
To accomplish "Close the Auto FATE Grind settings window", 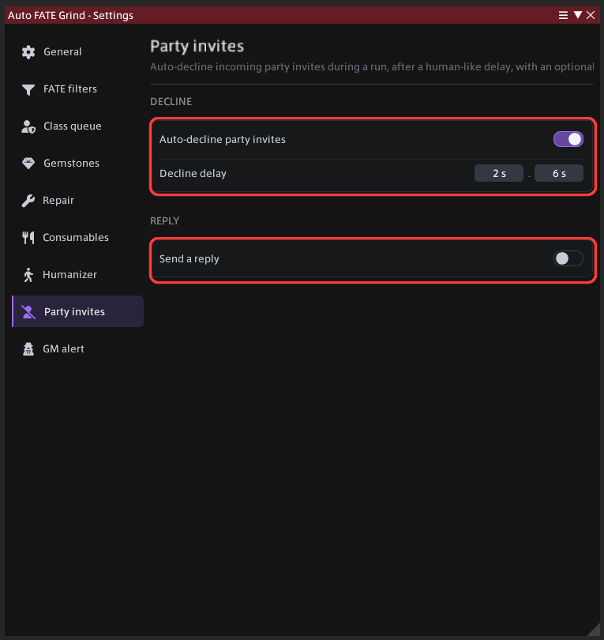I will tap(590, 15).
